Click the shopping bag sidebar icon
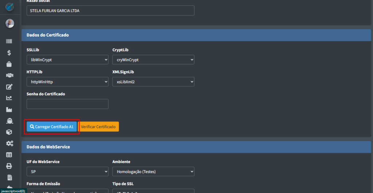This screenshot has height=193, width=373. (9, 64)
